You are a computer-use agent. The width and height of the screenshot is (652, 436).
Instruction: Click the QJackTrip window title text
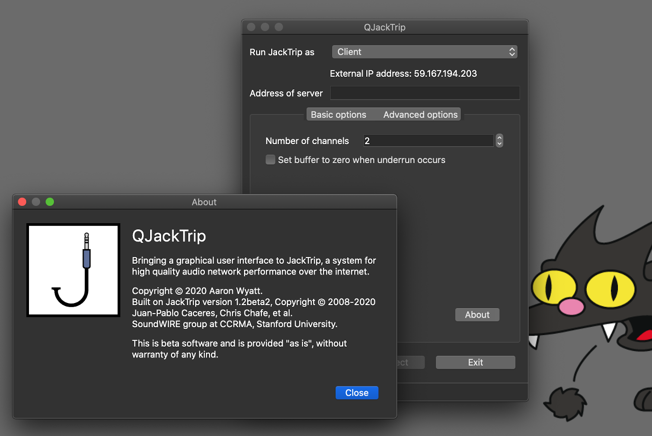click(385, 27)
